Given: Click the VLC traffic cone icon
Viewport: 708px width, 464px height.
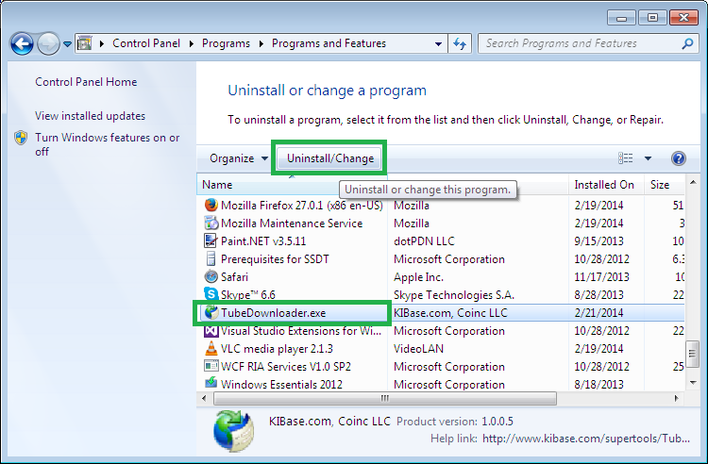Looking at the screenshot, I should pos(211,348).
